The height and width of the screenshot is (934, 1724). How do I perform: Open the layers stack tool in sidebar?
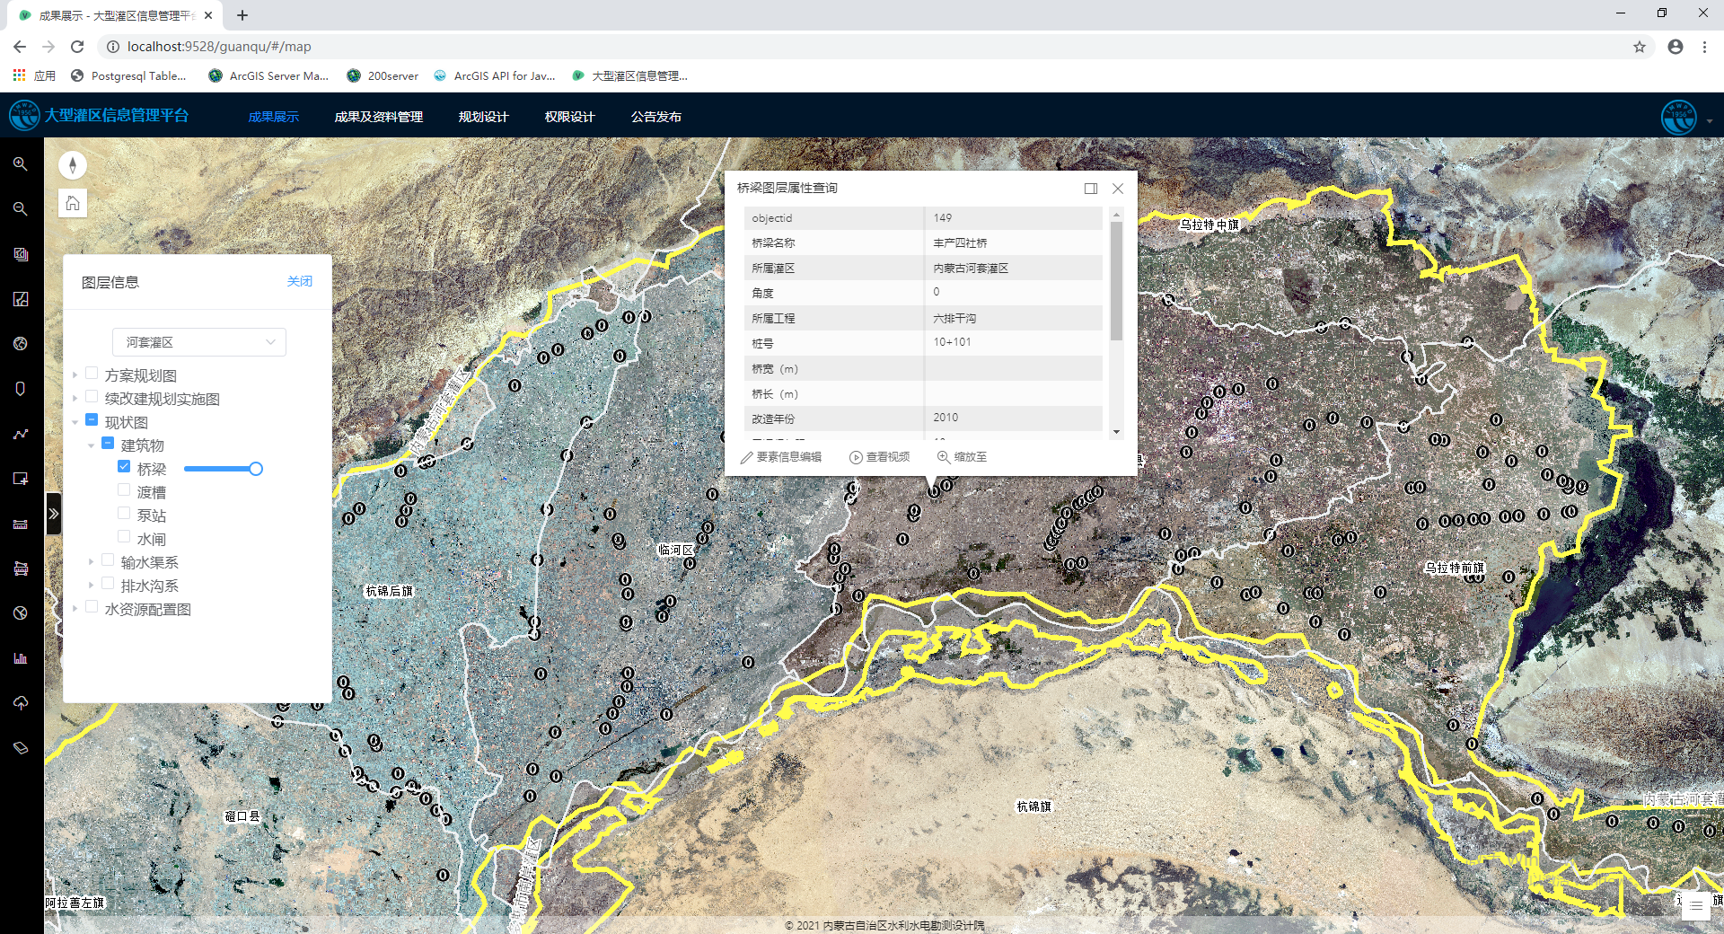click(x=21, y=254)
